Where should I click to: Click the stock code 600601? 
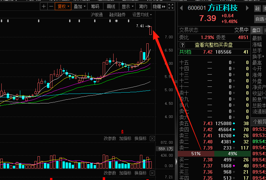(197, 8)
